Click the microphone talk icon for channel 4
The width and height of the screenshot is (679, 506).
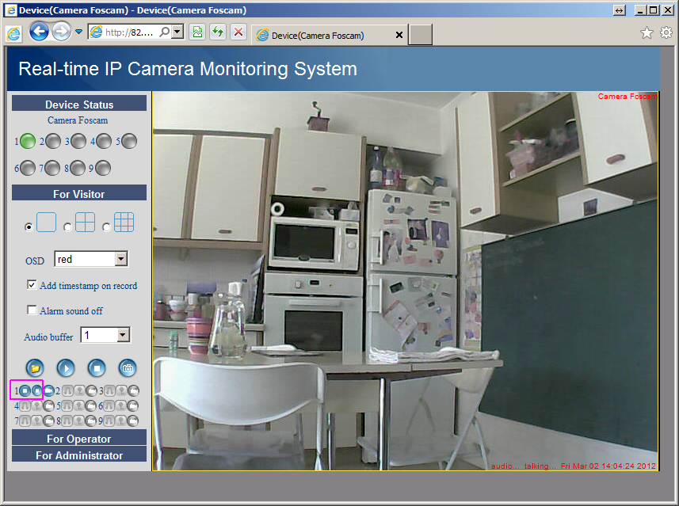(36, 405)
